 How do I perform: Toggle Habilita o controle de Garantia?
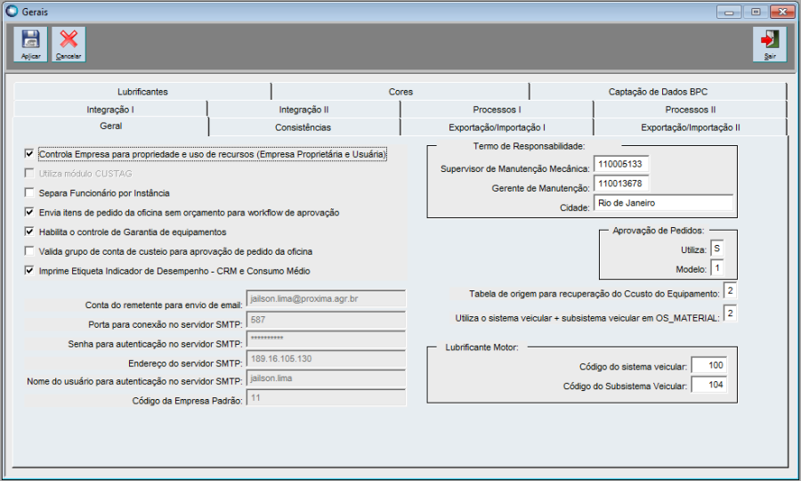tap(29, 231)
